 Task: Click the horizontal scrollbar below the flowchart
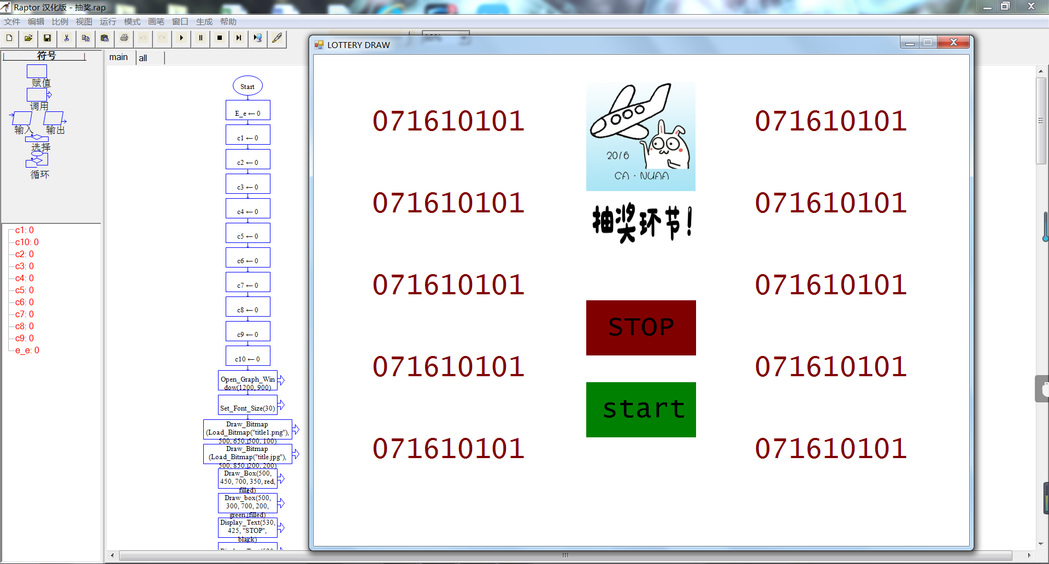click(x=565, y=555)
